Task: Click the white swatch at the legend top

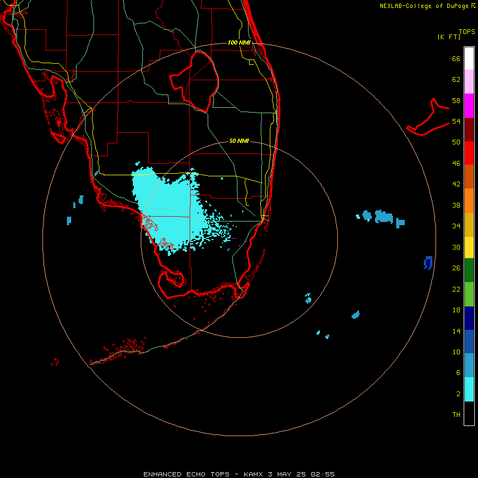Action: pos(469,58)
